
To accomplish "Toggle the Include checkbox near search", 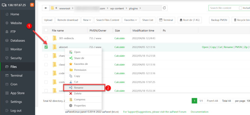I will pos(241,8).
